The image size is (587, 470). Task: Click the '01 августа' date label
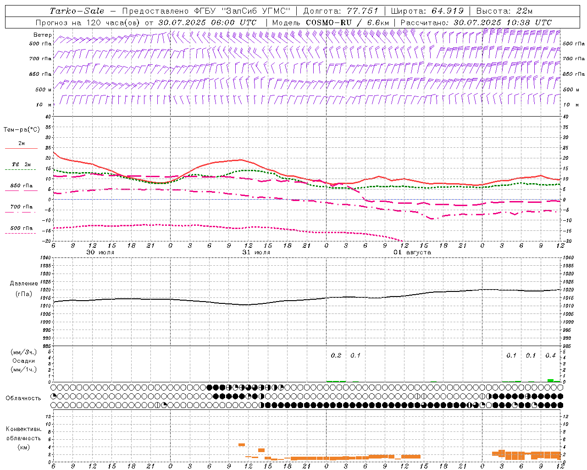412,252
